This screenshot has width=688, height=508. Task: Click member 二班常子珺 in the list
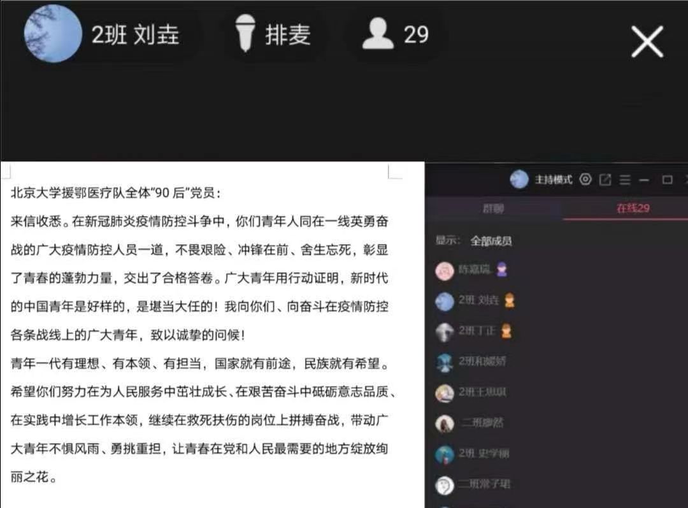tap(473, 484)
